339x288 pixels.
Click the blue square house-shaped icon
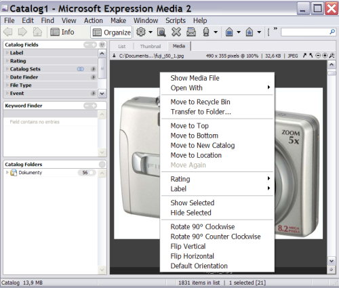point(229,32)
